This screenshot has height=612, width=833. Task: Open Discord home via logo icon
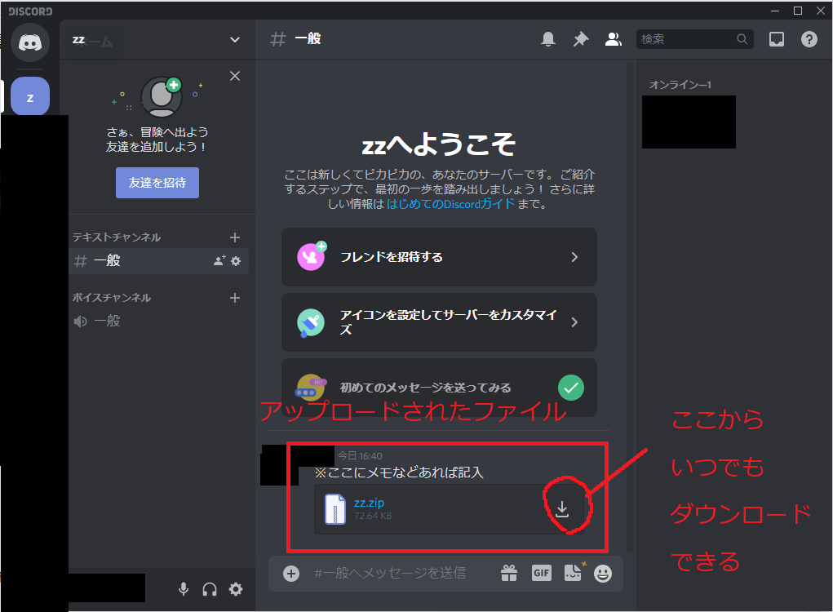30,42
